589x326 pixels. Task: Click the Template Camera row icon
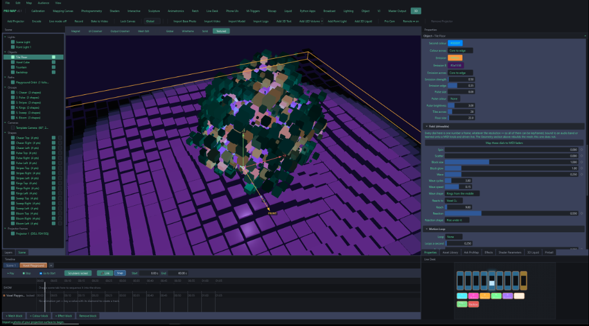[13, 128]
